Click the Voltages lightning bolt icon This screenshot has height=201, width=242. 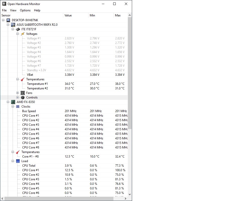[23, 34]
